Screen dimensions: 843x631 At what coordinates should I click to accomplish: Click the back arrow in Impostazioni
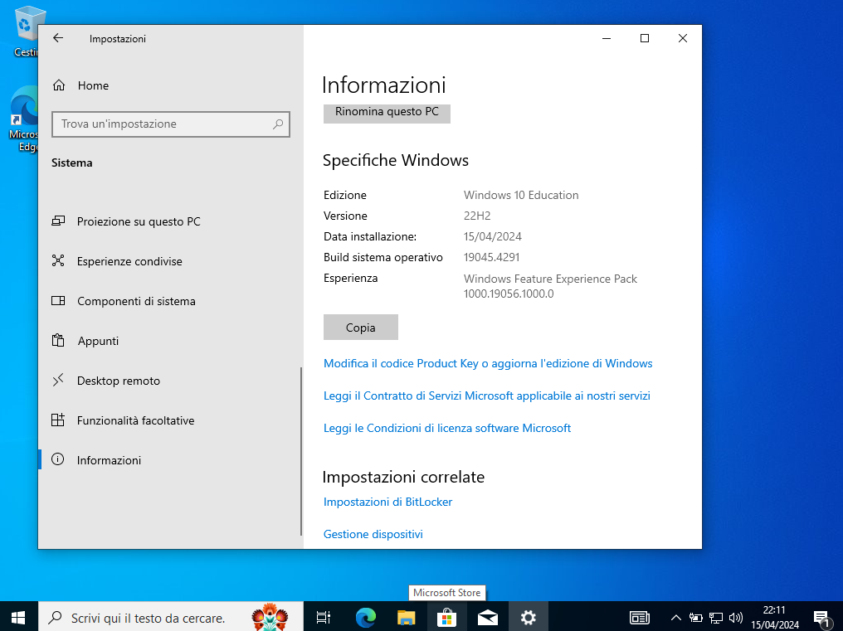coord(58,38)
